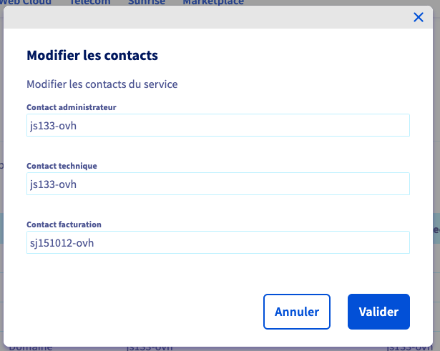Click the js133-ovh value in Contact technique
This screenshot has width=440, height=351.
pyautogui.click(x=53, y=184)
